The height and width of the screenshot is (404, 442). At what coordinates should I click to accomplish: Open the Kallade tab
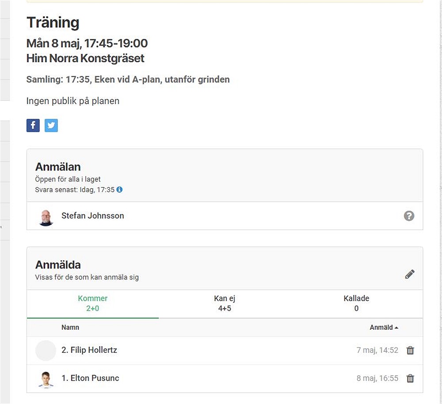click(x=356, y=303)
